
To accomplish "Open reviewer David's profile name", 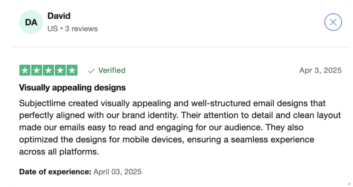I will tap(59, 16).
